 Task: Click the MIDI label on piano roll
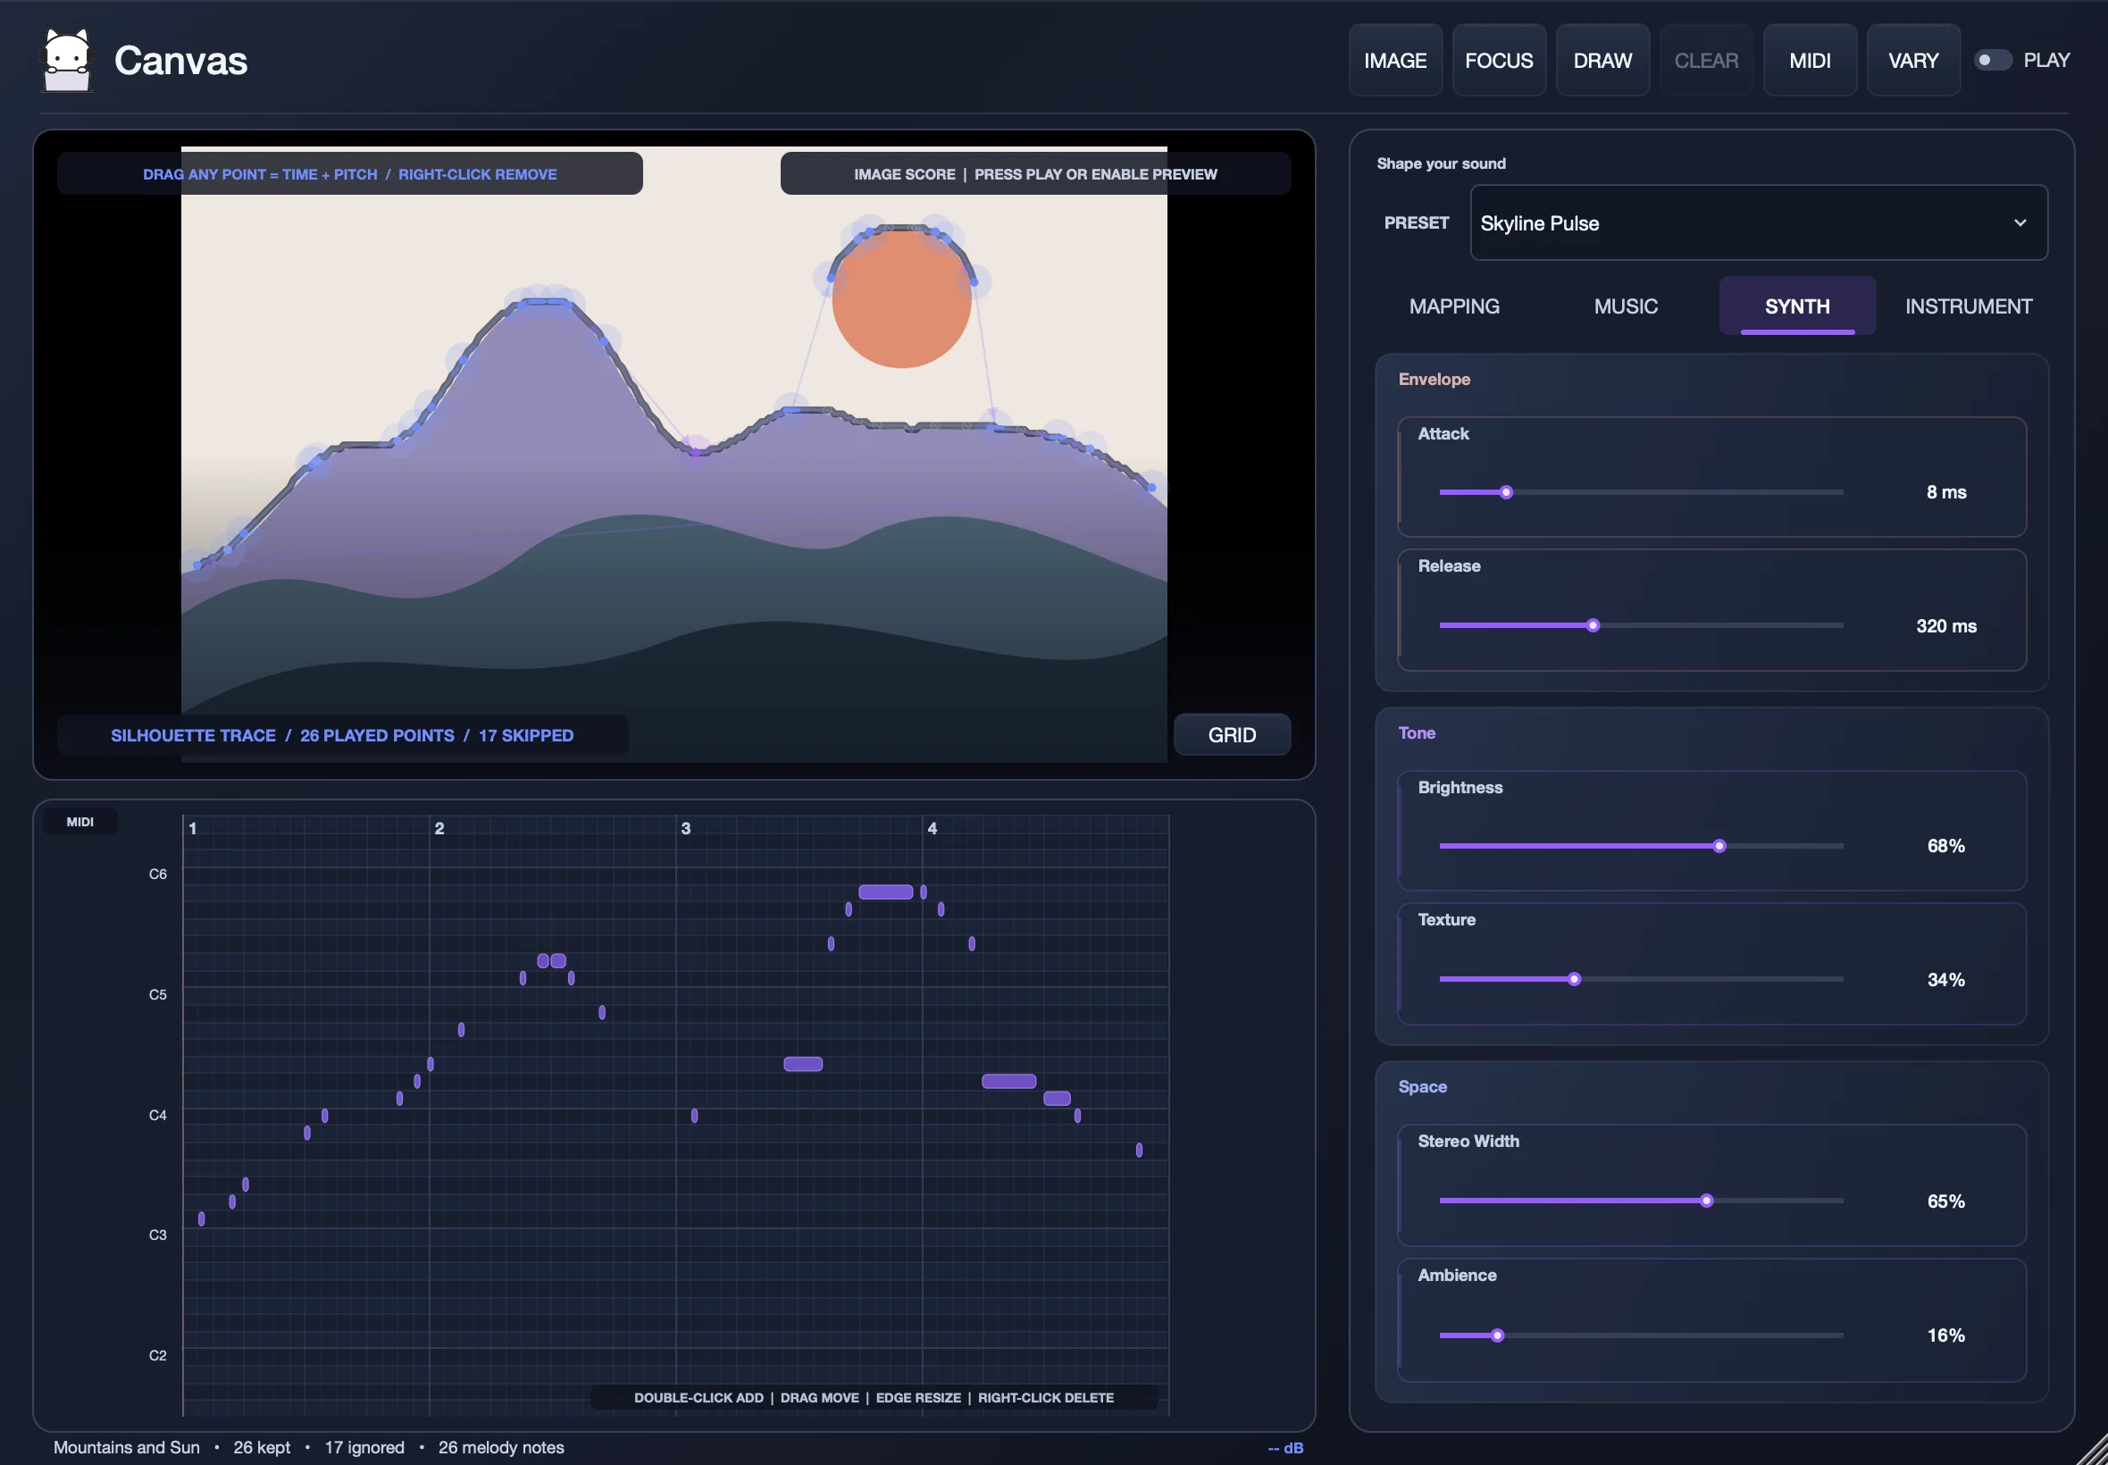coord(79,822)
